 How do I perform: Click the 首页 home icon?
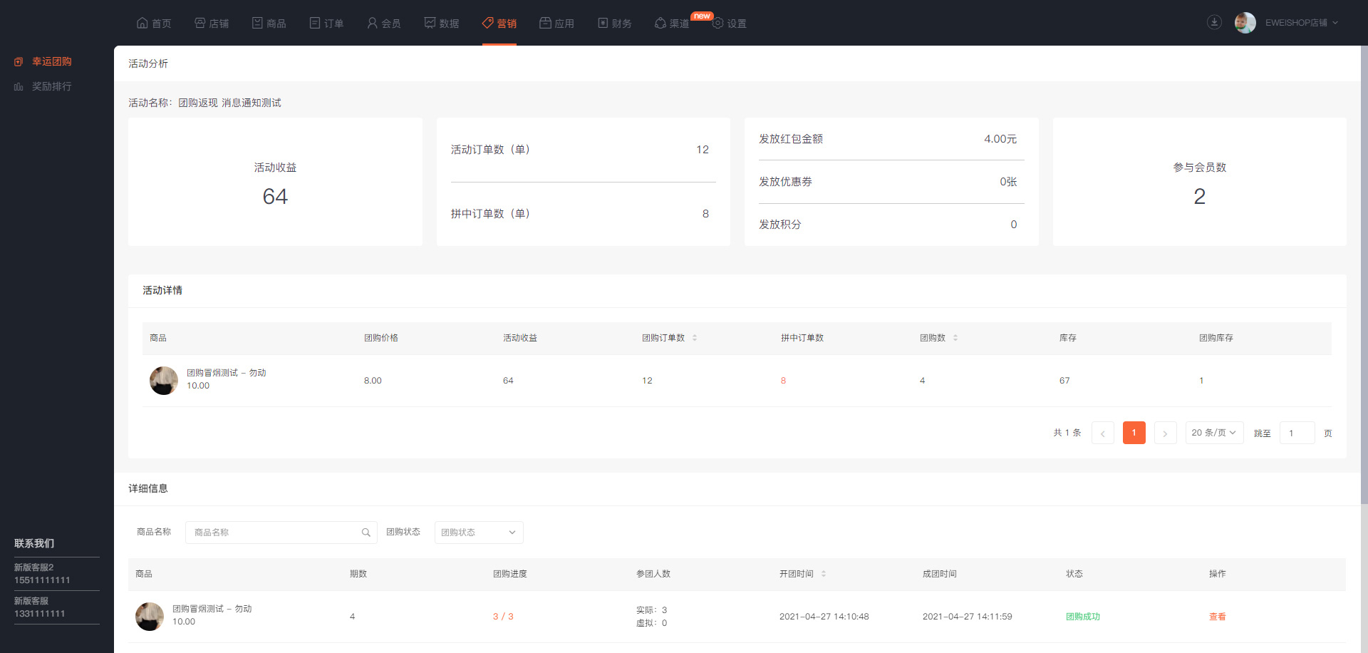(x=142, y=23)
